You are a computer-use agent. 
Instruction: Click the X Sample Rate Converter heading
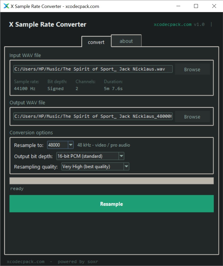click(x=48, y=25)
